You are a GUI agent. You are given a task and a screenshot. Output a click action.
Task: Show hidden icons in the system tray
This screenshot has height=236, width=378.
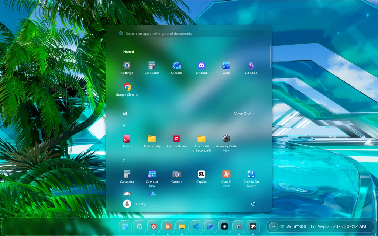click(274, 227)
